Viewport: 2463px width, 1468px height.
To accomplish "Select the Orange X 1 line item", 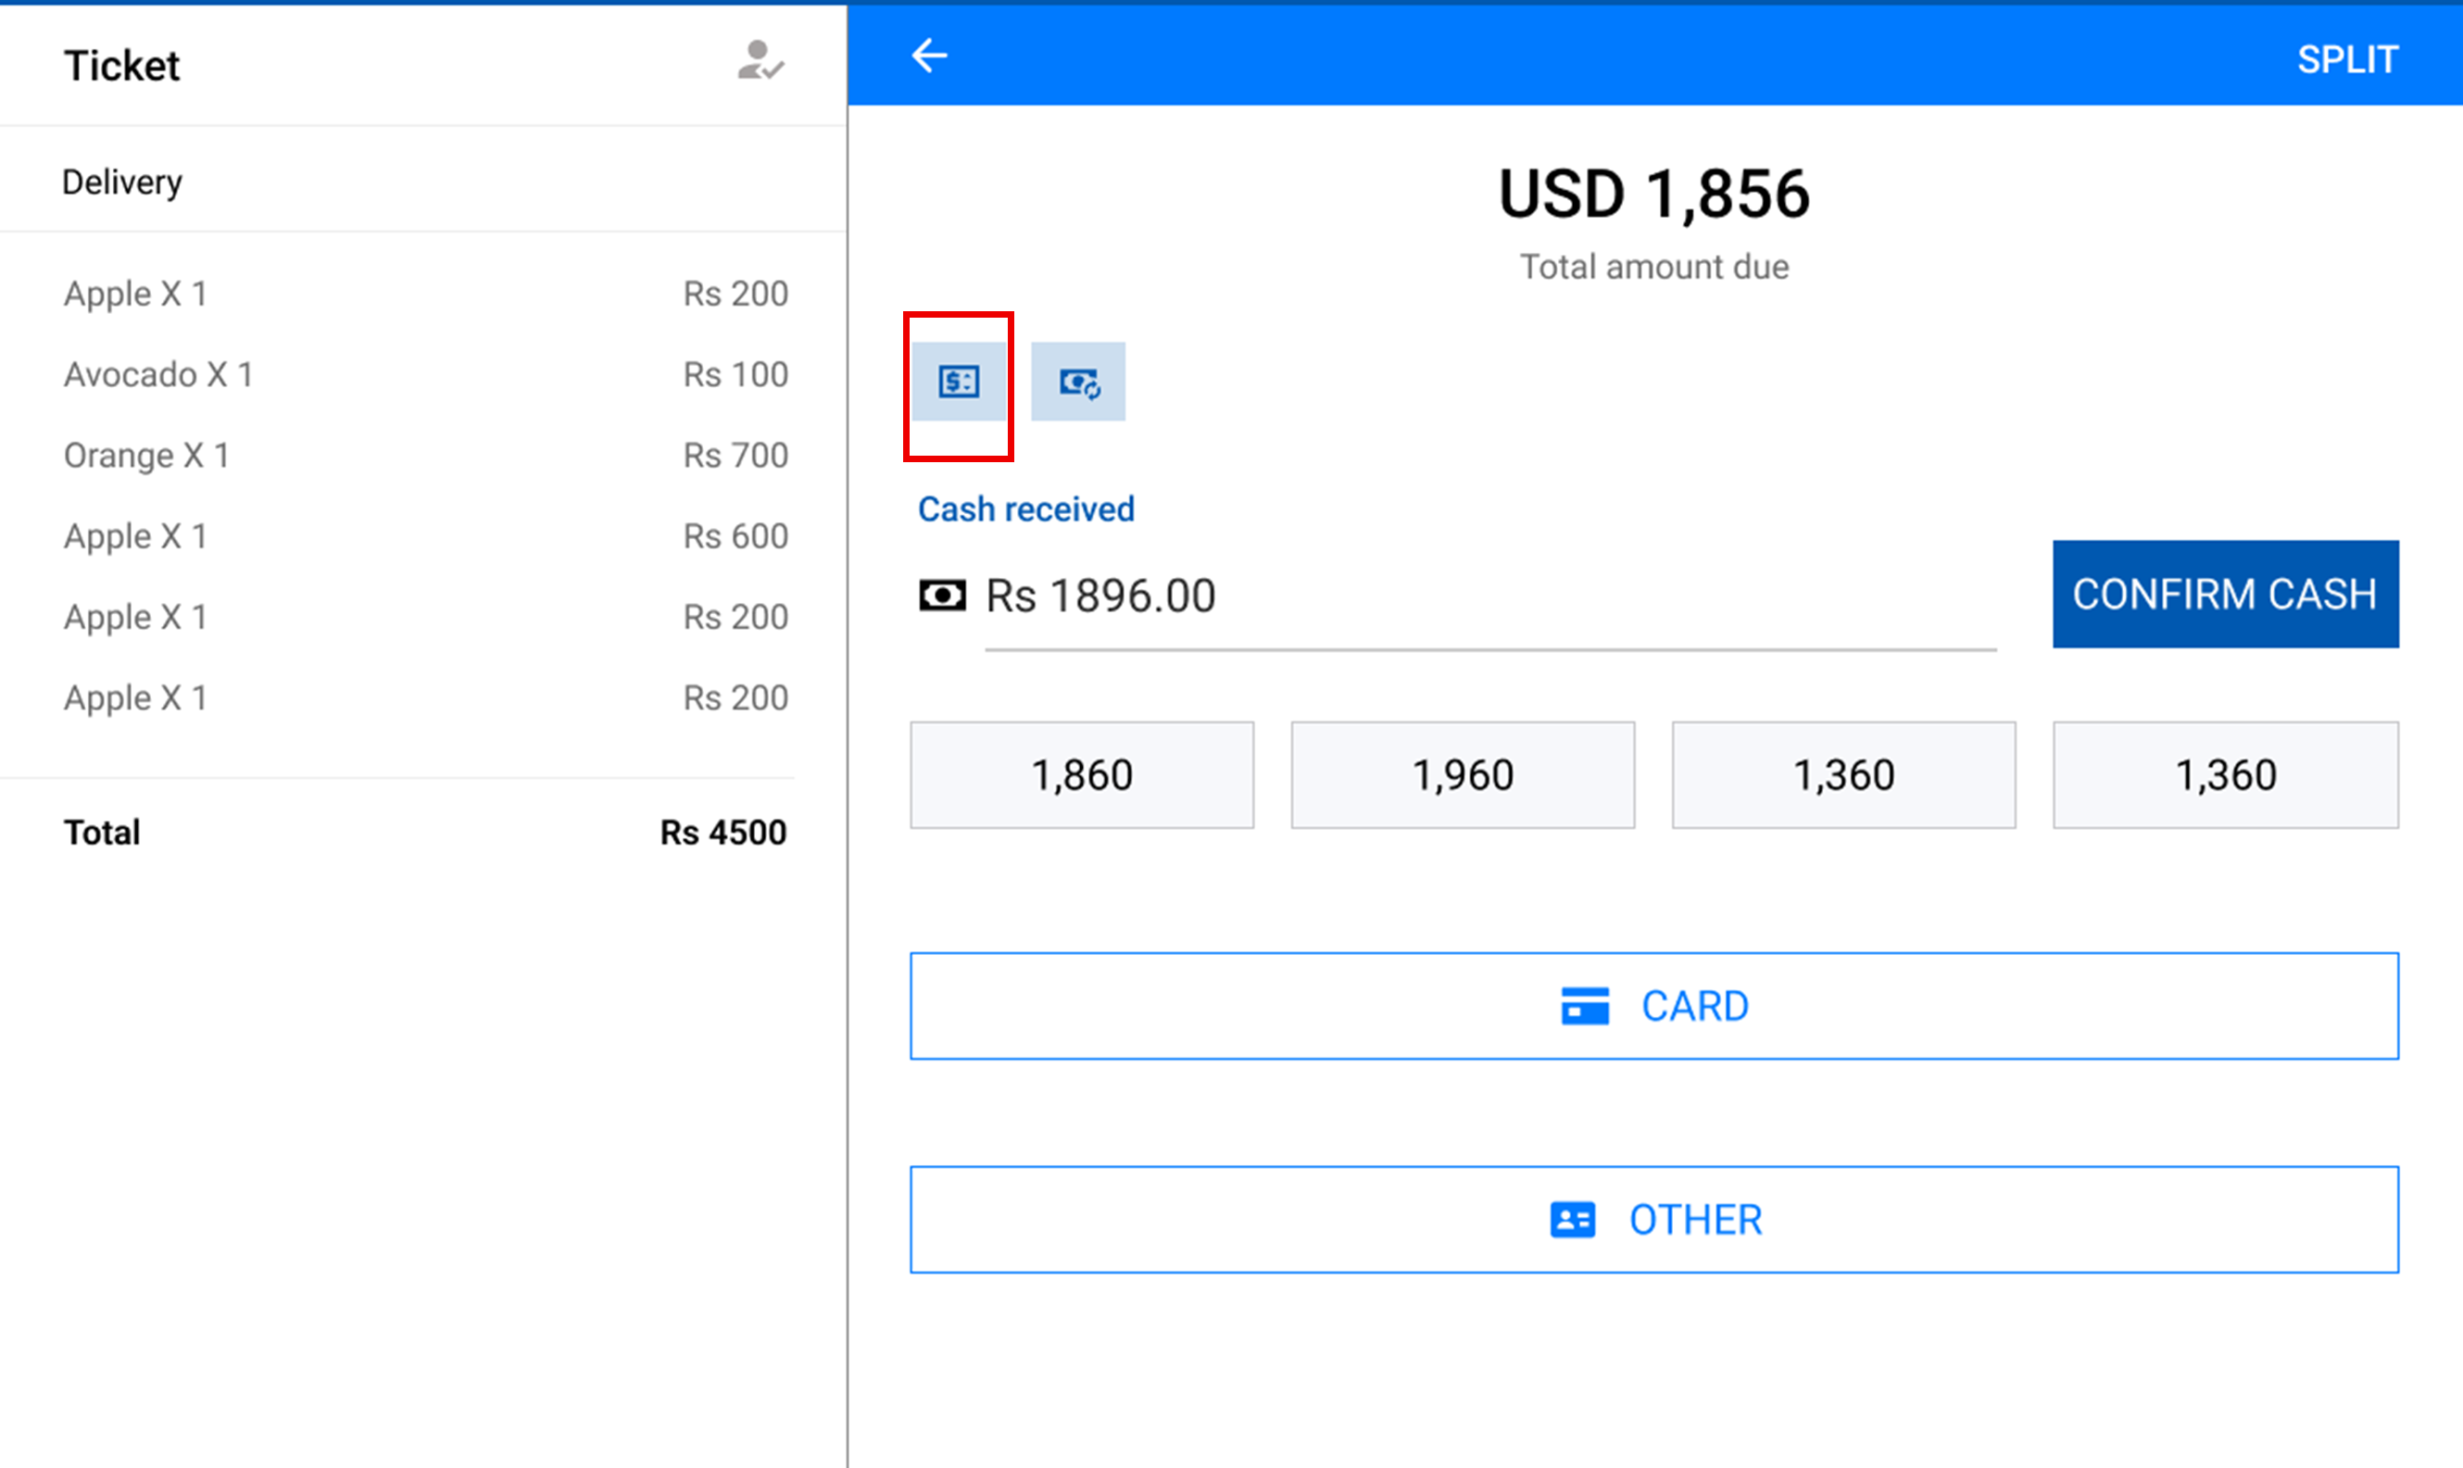I will [425, 456].
